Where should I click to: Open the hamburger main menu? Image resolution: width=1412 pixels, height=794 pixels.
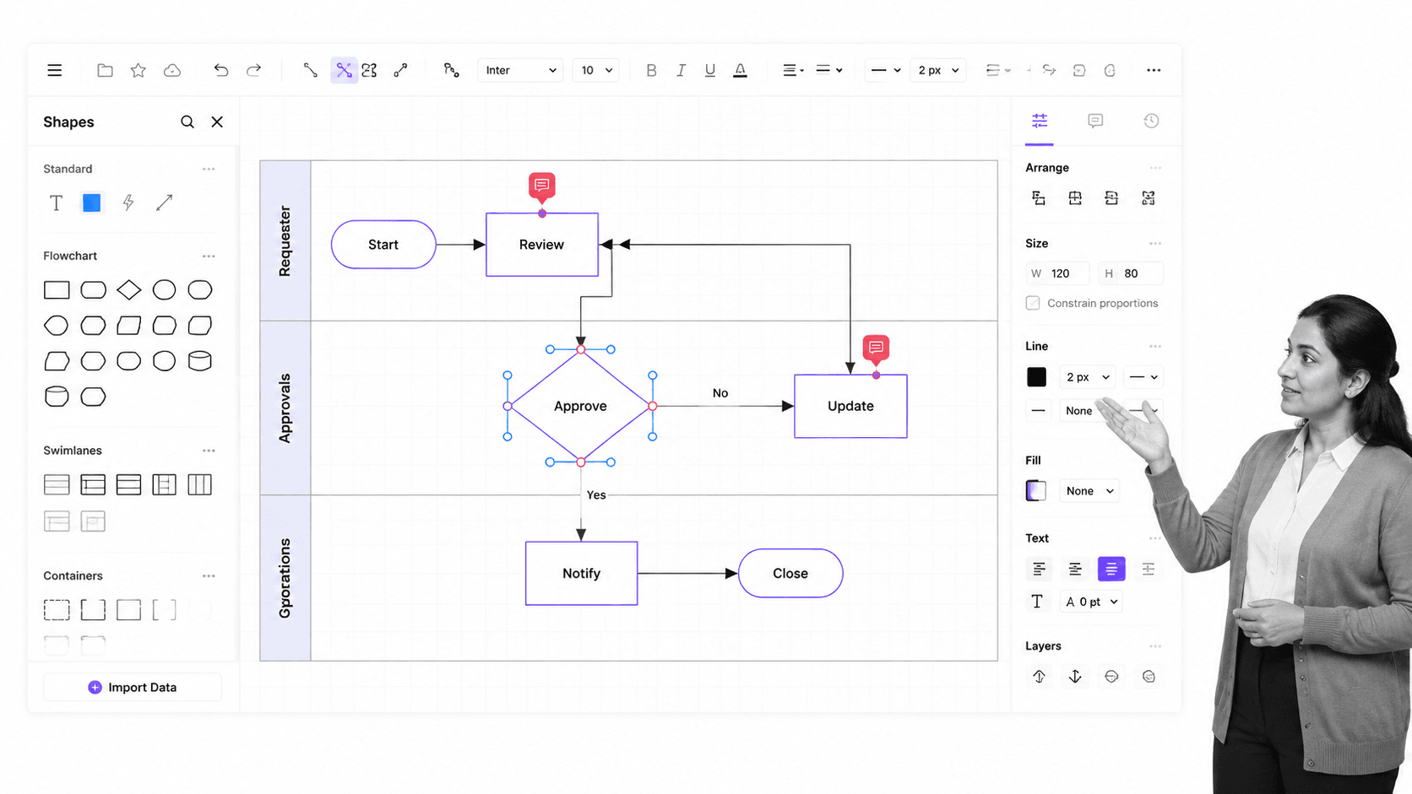[x=54, y=70]
